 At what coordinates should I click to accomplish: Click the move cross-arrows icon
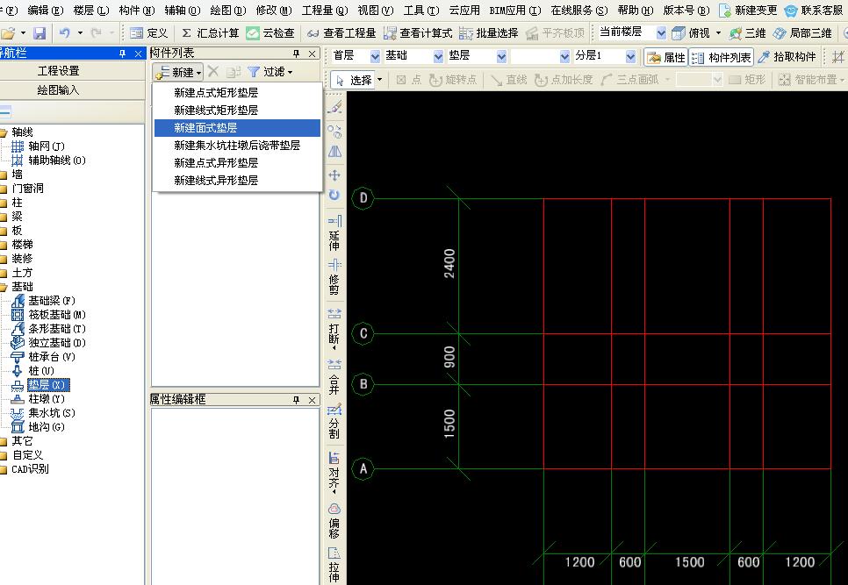pos(334,175)
